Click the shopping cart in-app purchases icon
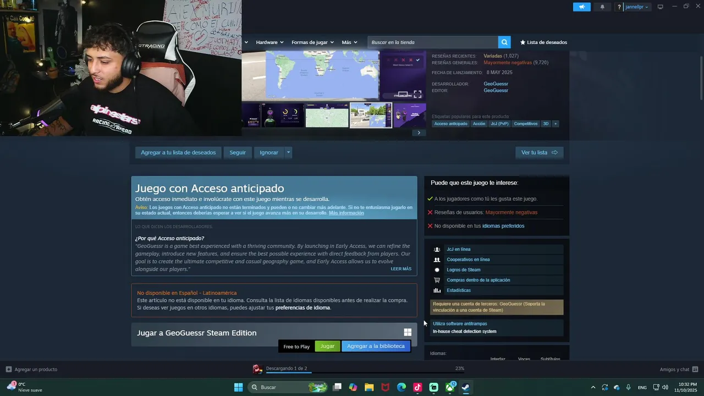This screenshot has width=704, height=396. coord(437,280)
